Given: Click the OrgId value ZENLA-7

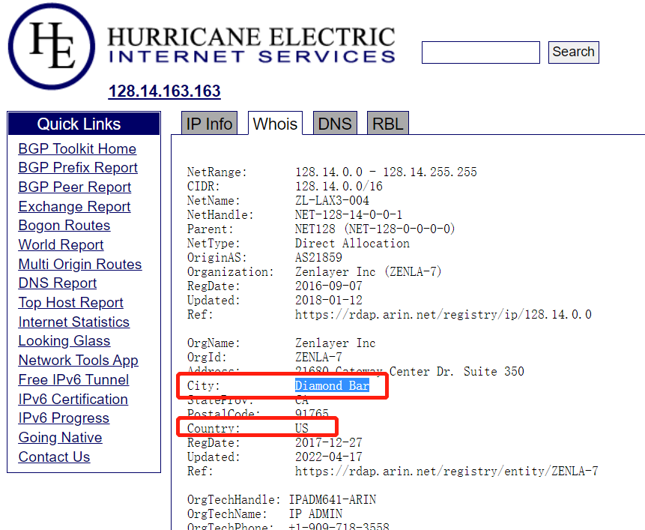Looking at the screenshot, I should 319,357.
